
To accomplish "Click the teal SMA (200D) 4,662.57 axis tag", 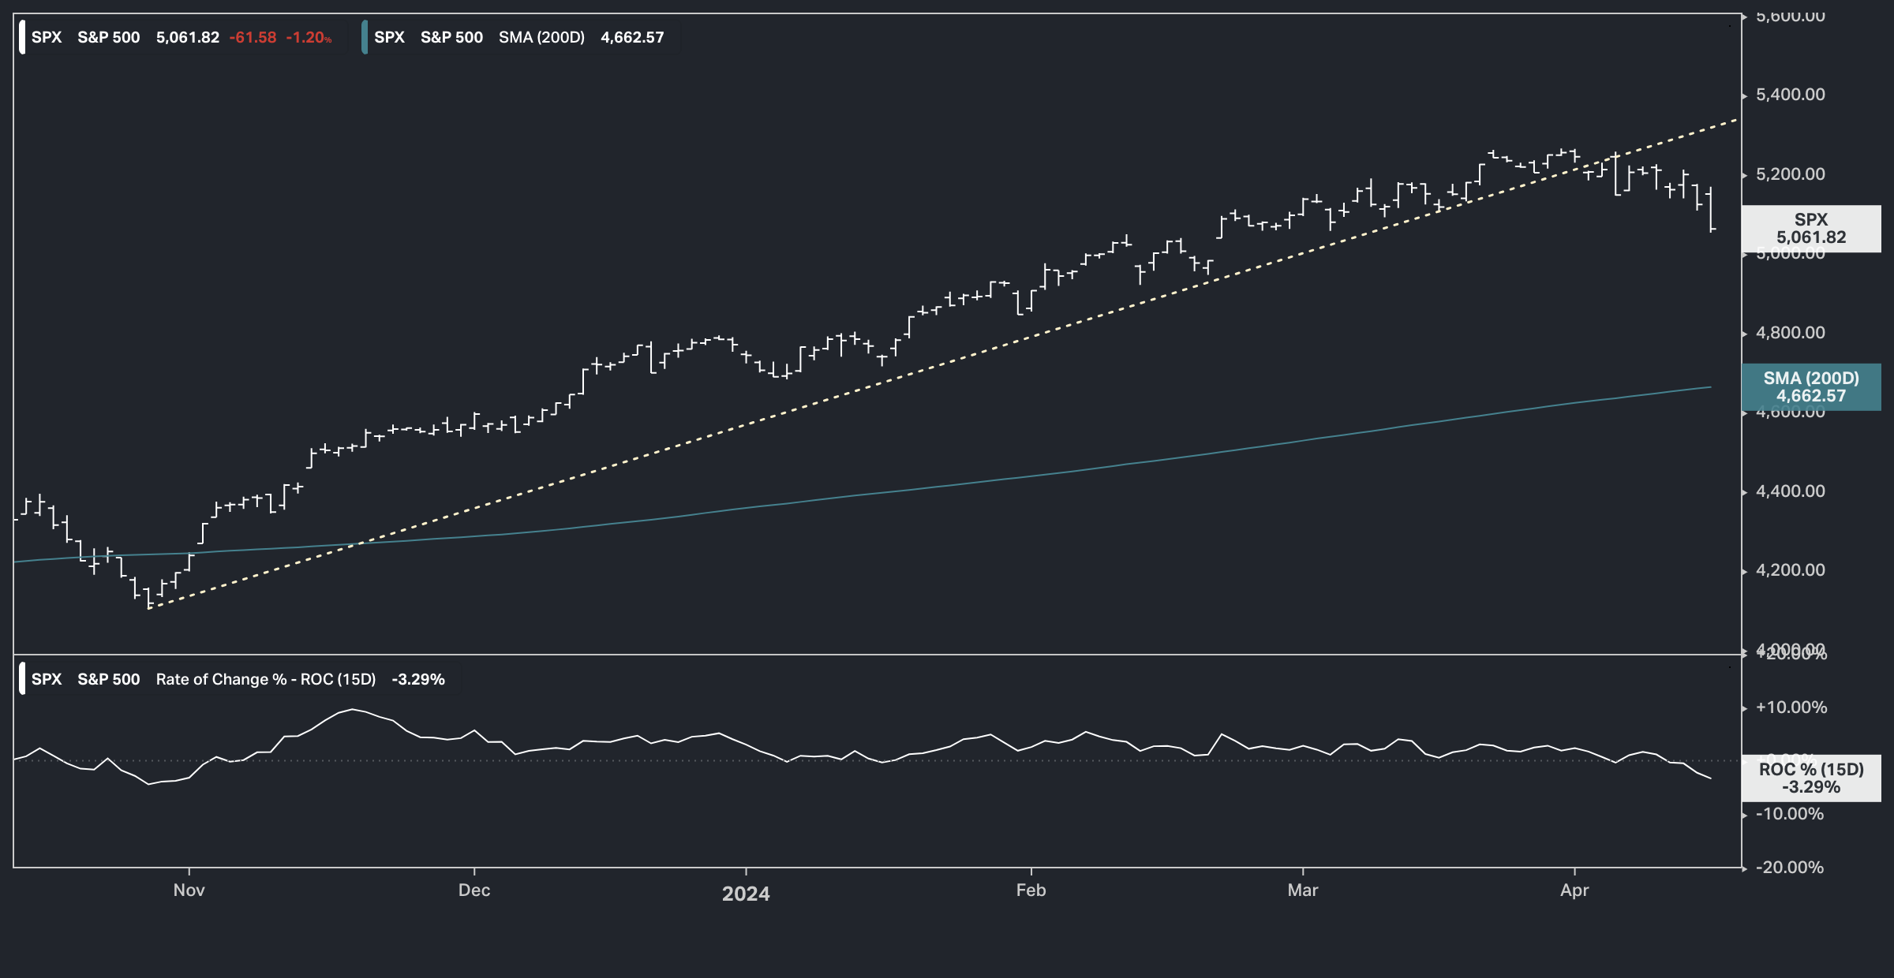I will pyautogui.click(x=1811, y=387).
